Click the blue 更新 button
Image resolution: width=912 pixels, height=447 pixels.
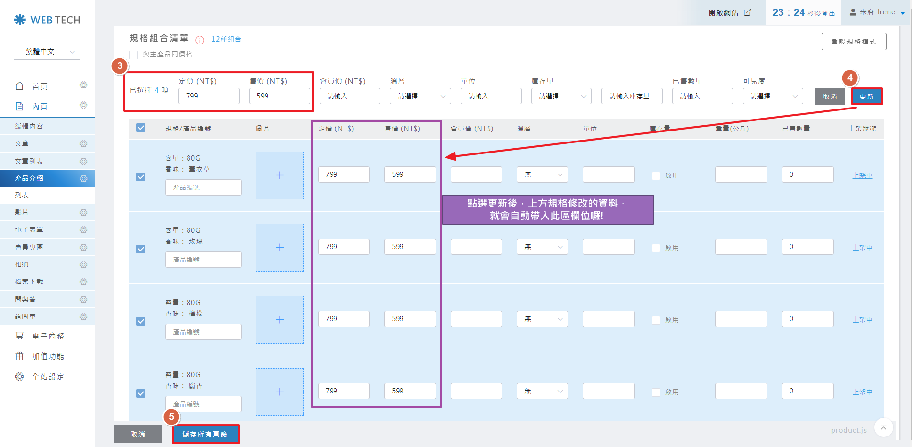tap(866, 97)
